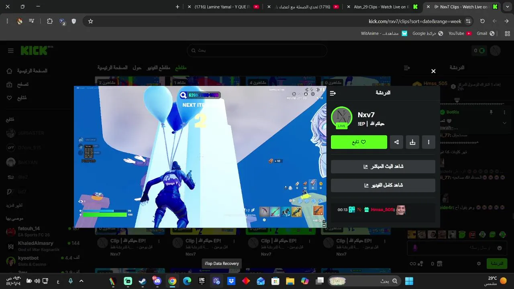Collapse the right chat sidebar icon

point(407,68)
